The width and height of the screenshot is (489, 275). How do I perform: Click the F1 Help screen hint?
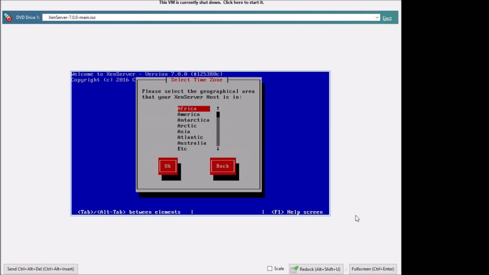[297, 212]
